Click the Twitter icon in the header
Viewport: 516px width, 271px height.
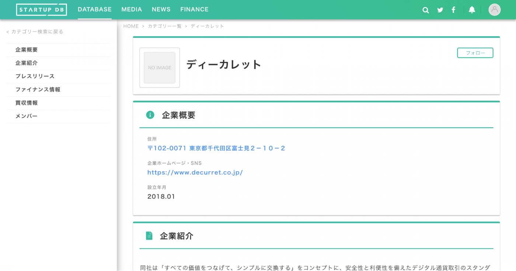(x=440, y=10)
